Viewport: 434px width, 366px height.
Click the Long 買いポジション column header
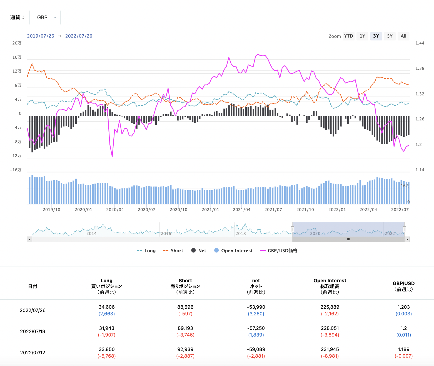[107, 286]
